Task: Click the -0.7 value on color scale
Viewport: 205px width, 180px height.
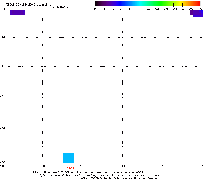Action: [x=147, y=9]
